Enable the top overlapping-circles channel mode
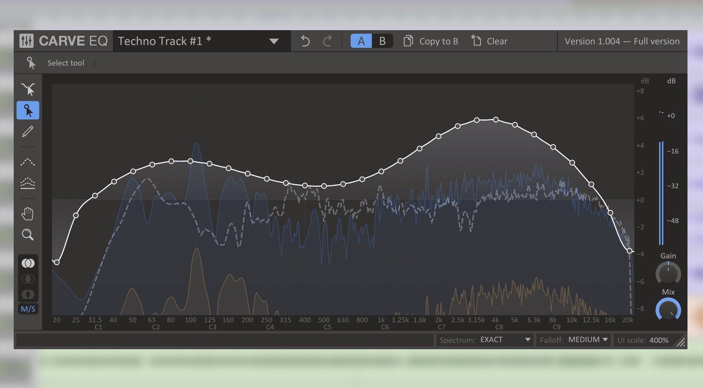703x388 pixels. coord(28,263)
